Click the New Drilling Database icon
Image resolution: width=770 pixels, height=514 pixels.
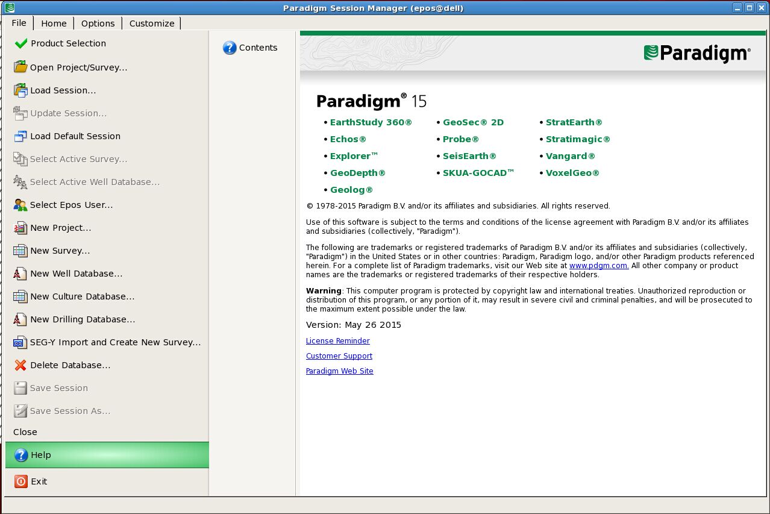pyautogui.click(x=20, y=319)
